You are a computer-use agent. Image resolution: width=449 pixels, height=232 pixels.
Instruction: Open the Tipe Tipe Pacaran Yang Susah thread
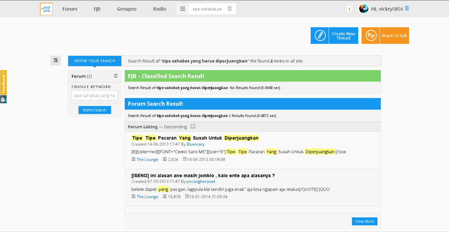coord(195,138)
